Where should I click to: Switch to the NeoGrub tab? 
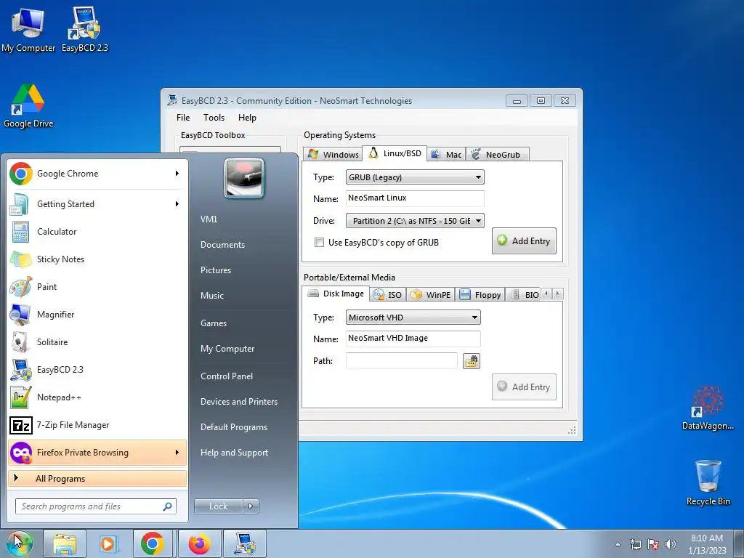497,154
